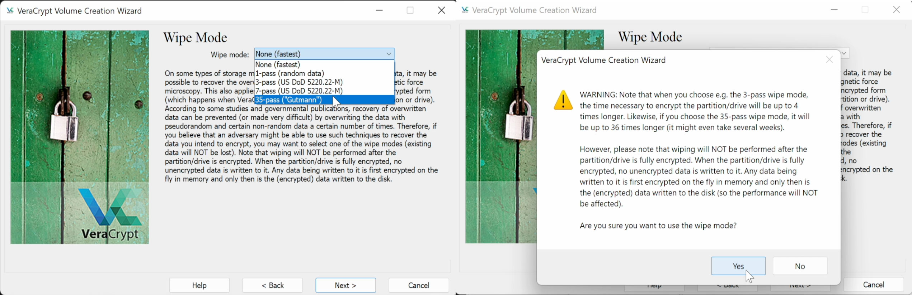The width and height of the screenshot is (912, 295).
Task: Decline the wipe mode warning with No
Action: pyautogui.click(x=800, y=266)
